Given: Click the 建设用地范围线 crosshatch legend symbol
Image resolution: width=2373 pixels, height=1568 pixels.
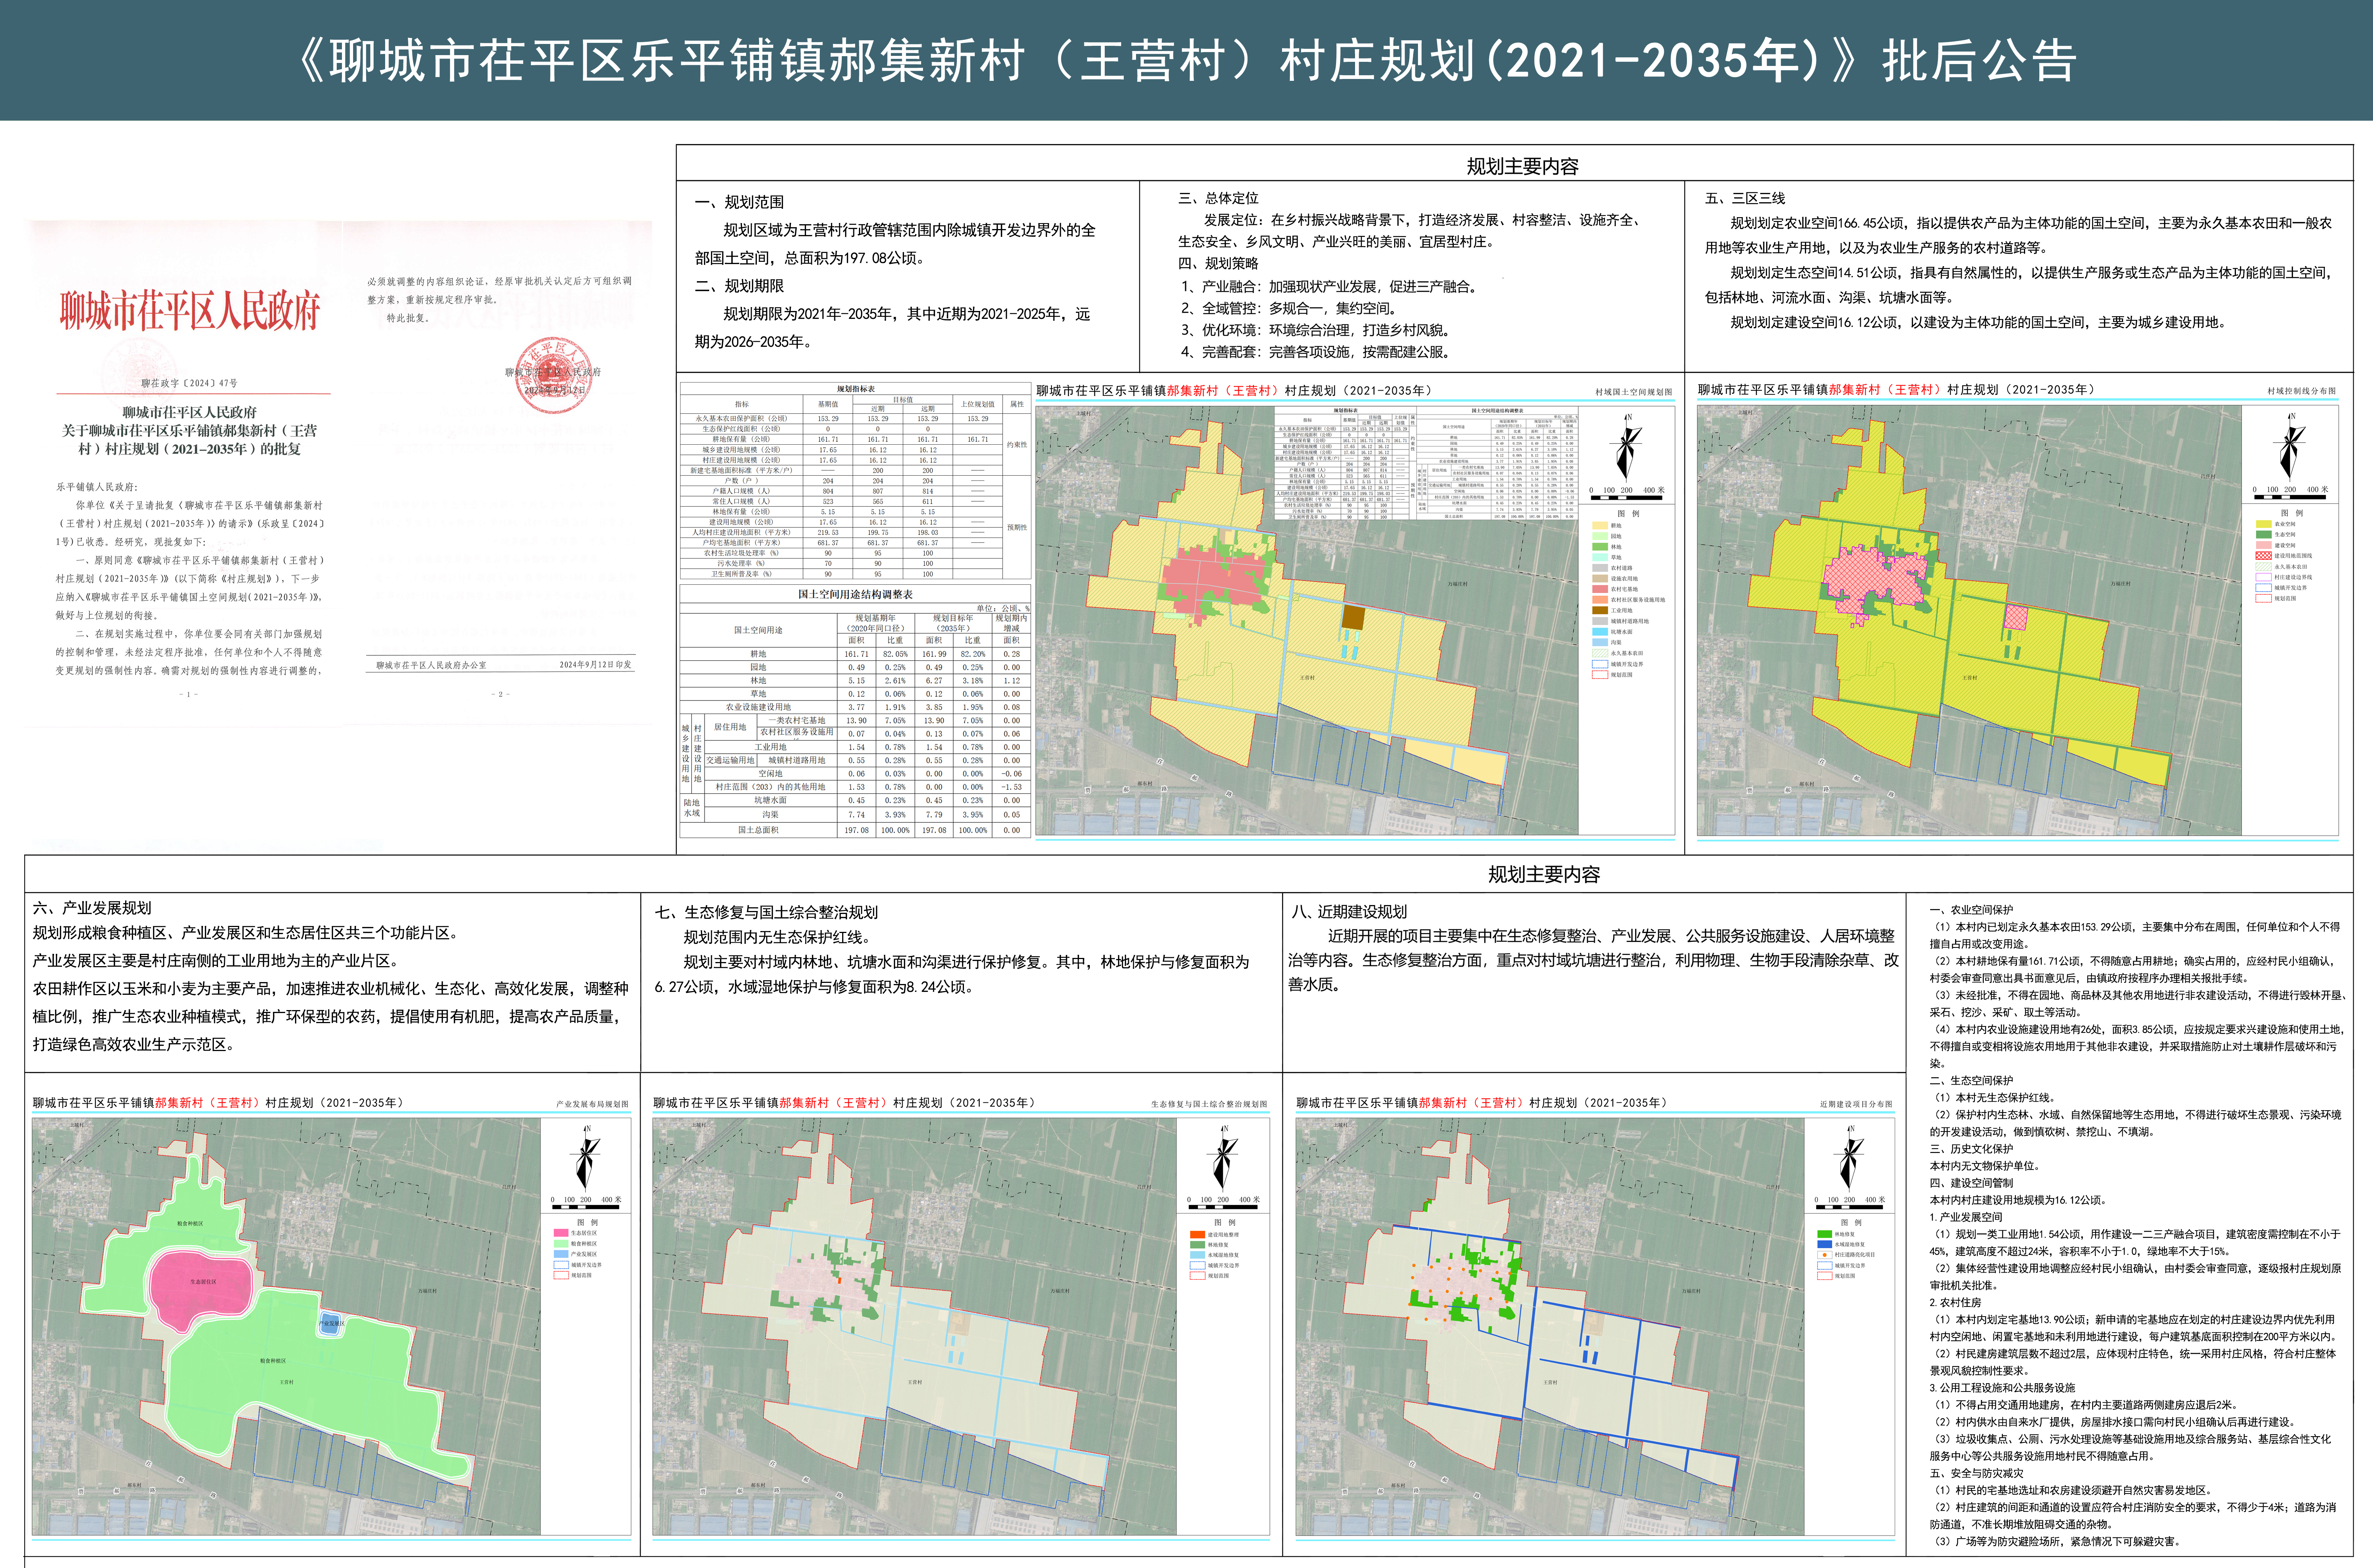Looking at the screenshot, I should pyautogui.click(x=2264, y=556).
